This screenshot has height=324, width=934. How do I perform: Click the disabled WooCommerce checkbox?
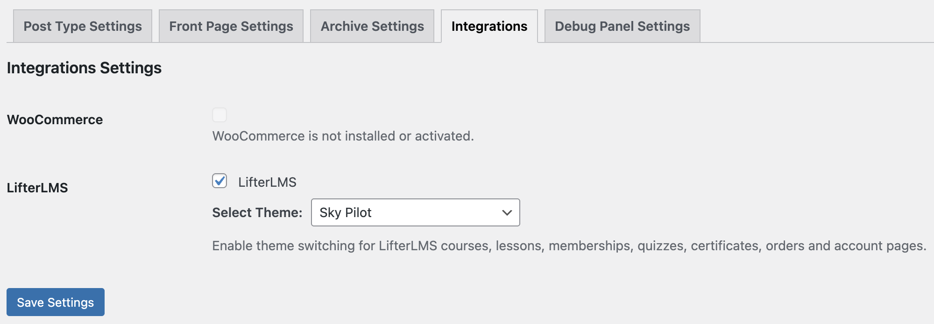(219, 115)
